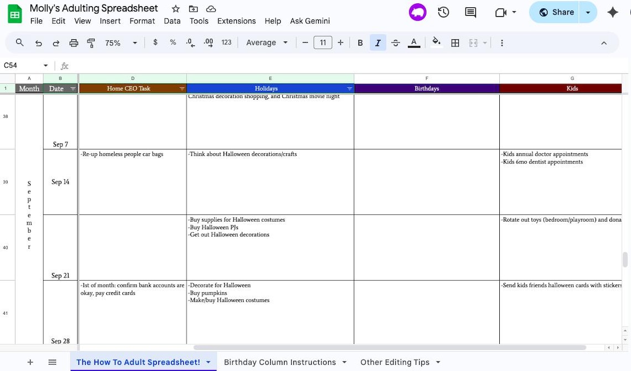Toggle bold formatting
Screen dimensions: 631x371
point(360,43)
